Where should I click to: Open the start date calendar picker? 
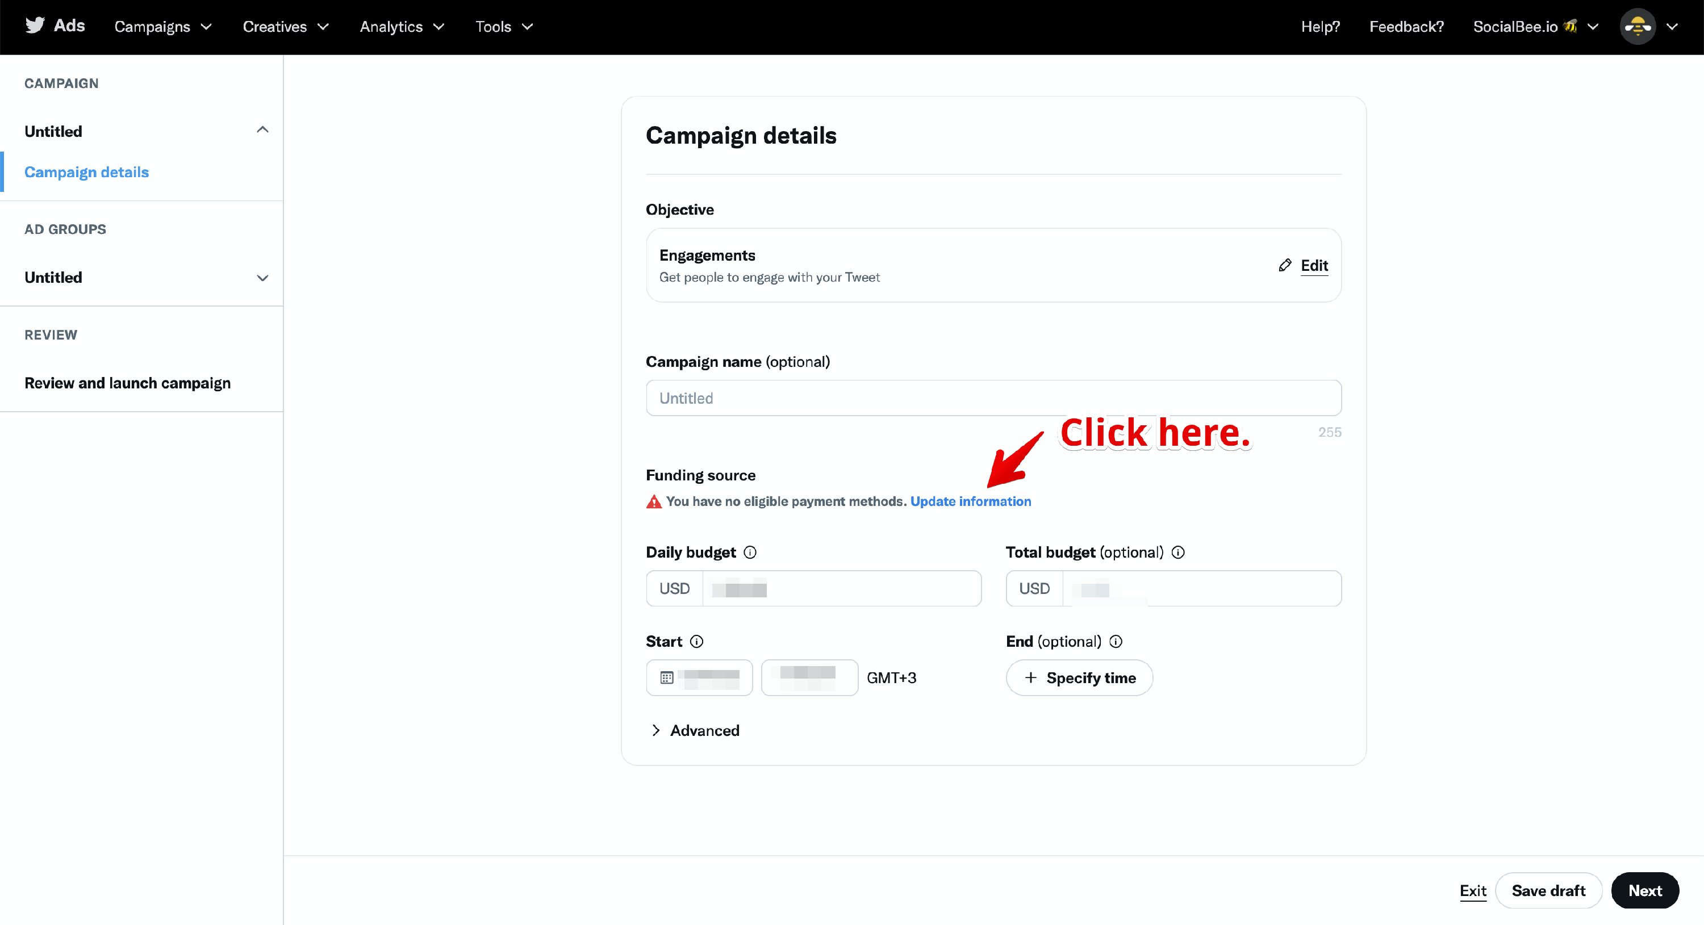click(699, 678)
